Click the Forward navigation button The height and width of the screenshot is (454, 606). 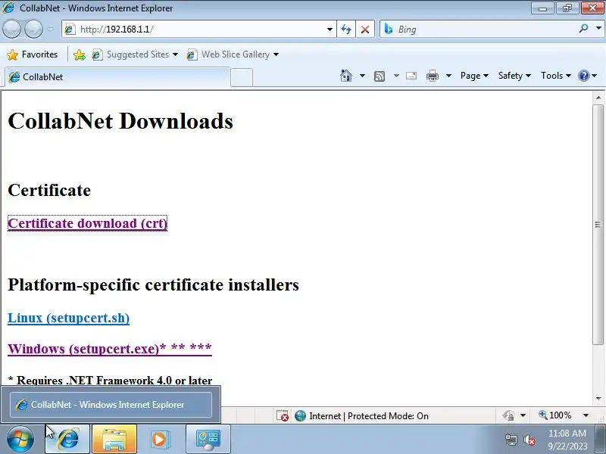pyautogui.click(x=33, y=29)
